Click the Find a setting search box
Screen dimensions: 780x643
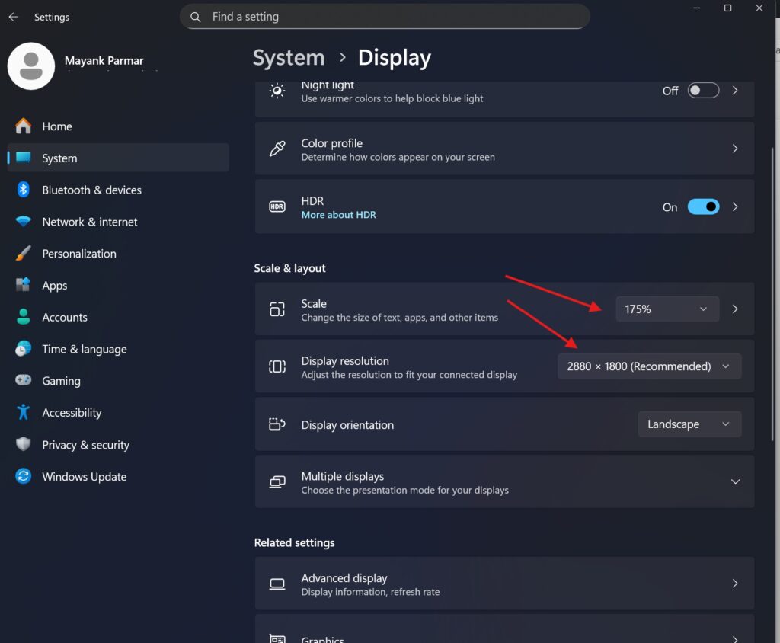click(x=385, y=16)
